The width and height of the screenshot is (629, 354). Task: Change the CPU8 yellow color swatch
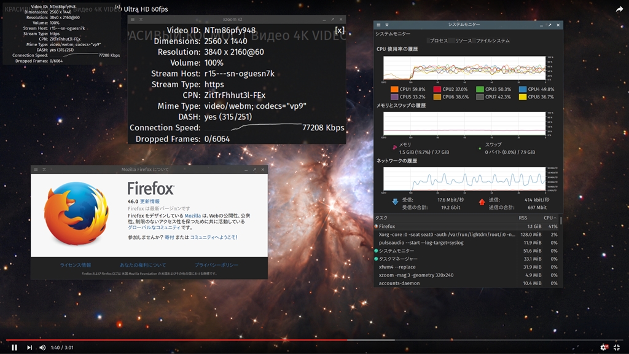click(523, 96)
